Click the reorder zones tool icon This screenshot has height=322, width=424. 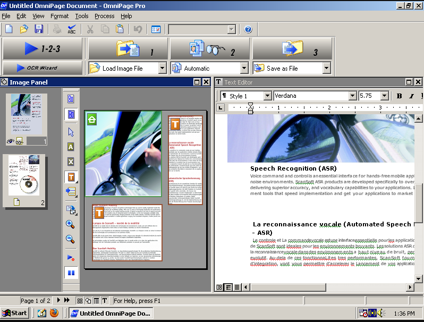pyautogui.click(x=71, y=191)
